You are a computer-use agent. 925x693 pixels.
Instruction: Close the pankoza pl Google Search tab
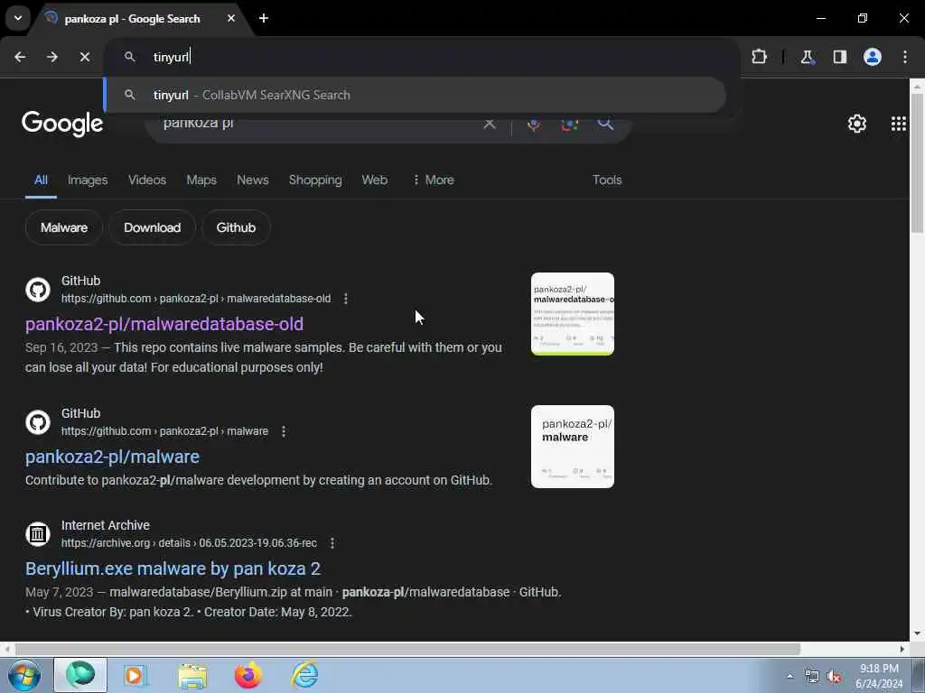(x=231, y=18)
